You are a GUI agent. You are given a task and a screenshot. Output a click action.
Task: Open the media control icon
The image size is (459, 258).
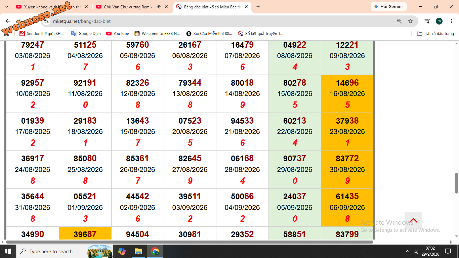click(x=427, y=21)
